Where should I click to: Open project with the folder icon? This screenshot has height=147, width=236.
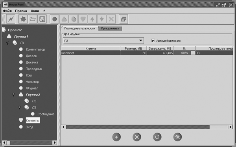[33, 19]
